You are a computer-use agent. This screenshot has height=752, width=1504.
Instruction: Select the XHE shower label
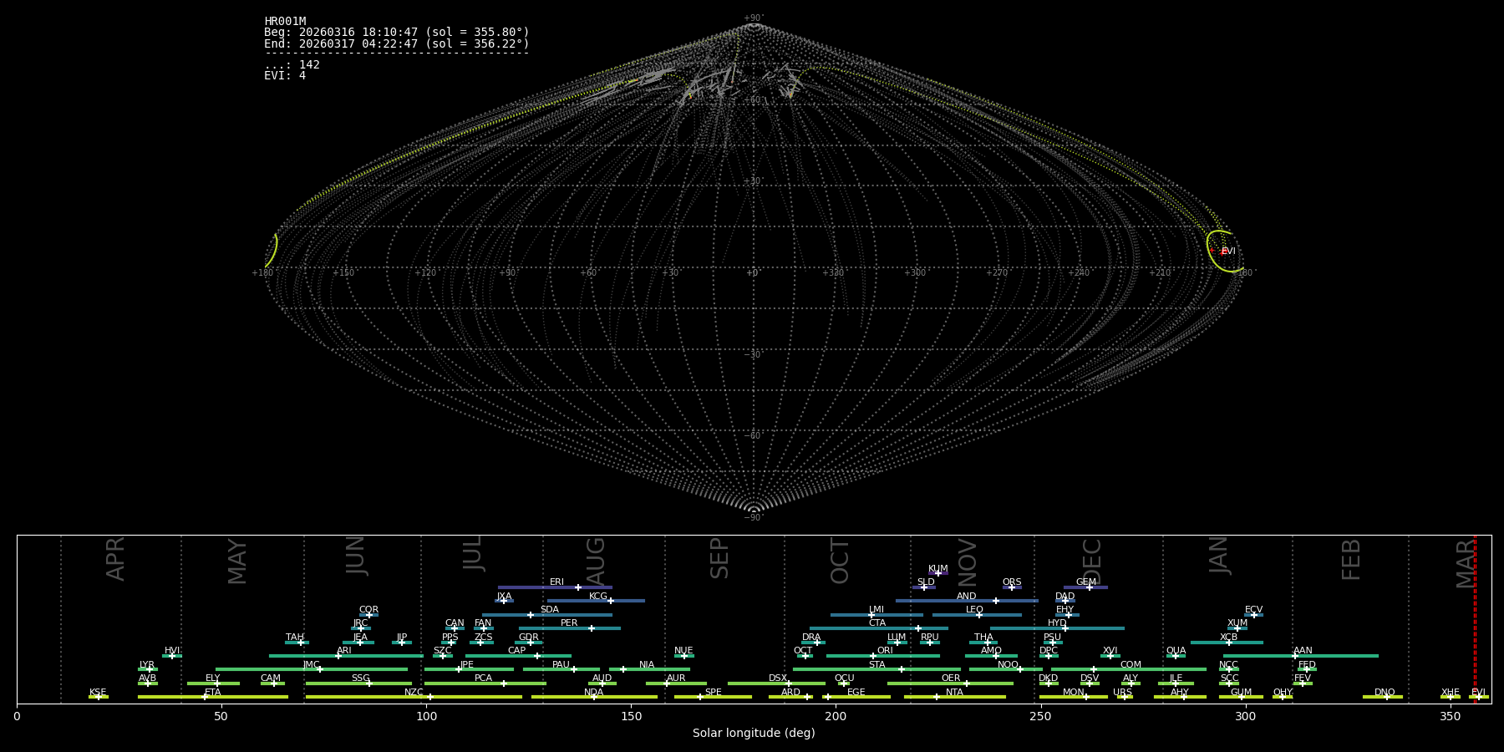pos(1450,693)
